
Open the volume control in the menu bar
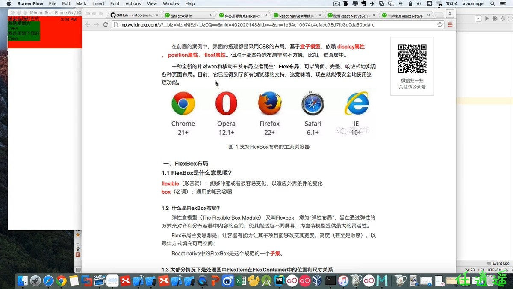[x=419, y=3]
